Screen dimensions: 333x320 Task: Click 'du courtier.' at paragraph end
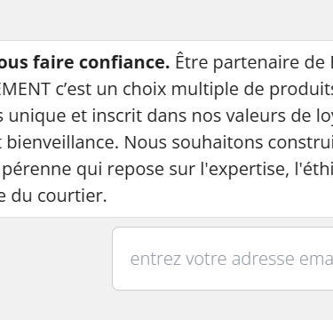click(59, 196)
